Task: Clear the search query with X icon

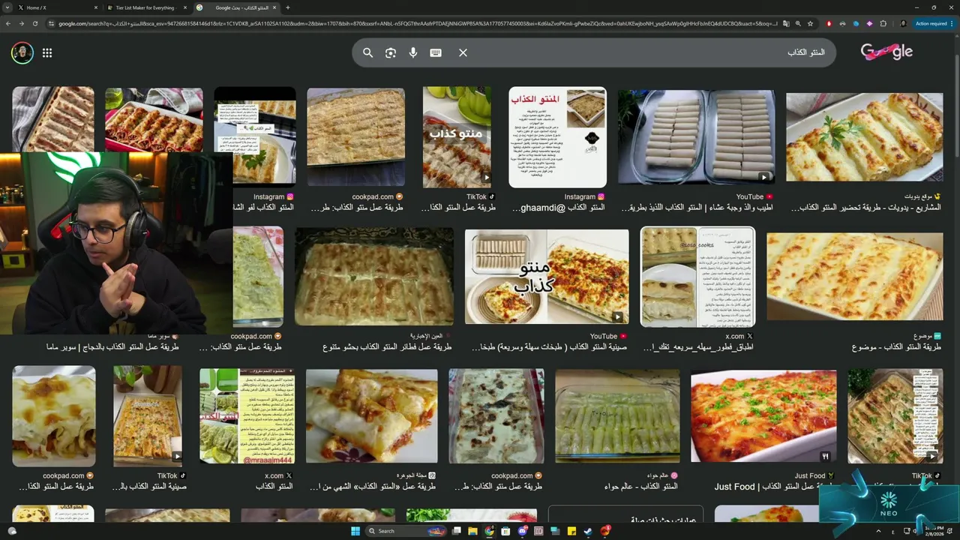Action: pos(463,52)
